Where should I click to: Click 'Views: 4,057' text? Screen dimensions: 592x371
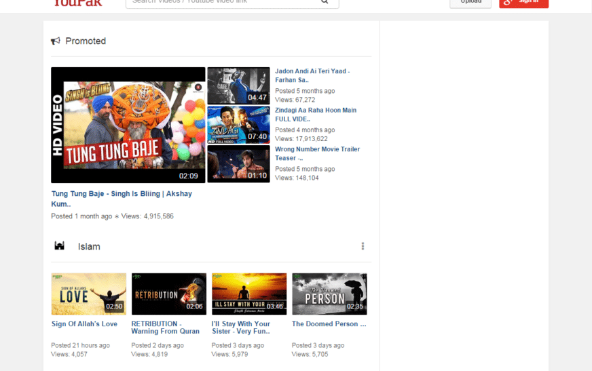click(x=69, y=355)
